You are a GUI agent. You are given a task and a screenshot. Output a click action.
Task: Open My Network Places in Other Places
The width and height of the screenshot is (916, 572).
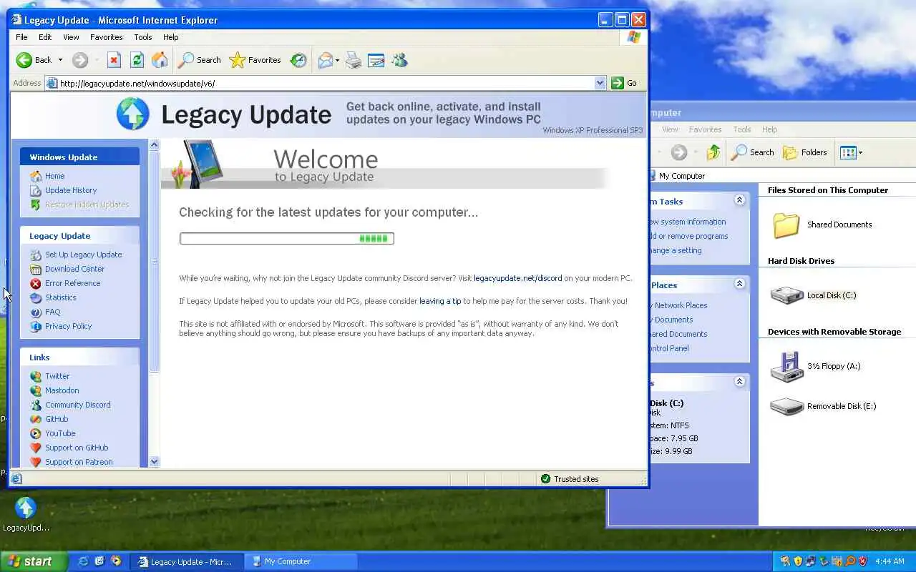679,305
